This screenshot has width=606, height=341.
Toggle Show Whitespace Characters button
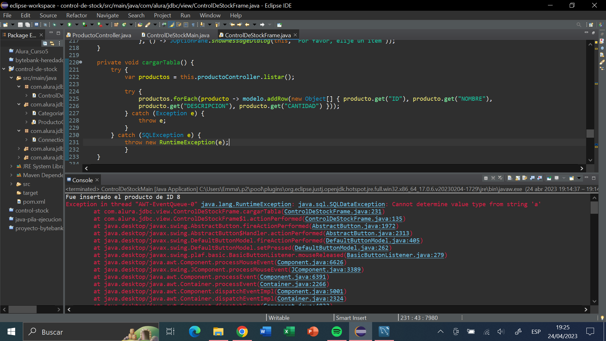click(x=193, y=25)
